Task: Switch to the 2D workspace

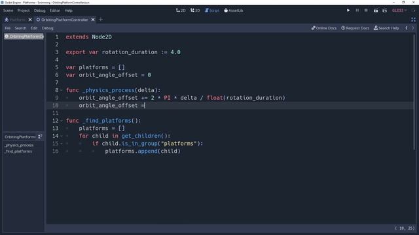Action: [181, 10]
